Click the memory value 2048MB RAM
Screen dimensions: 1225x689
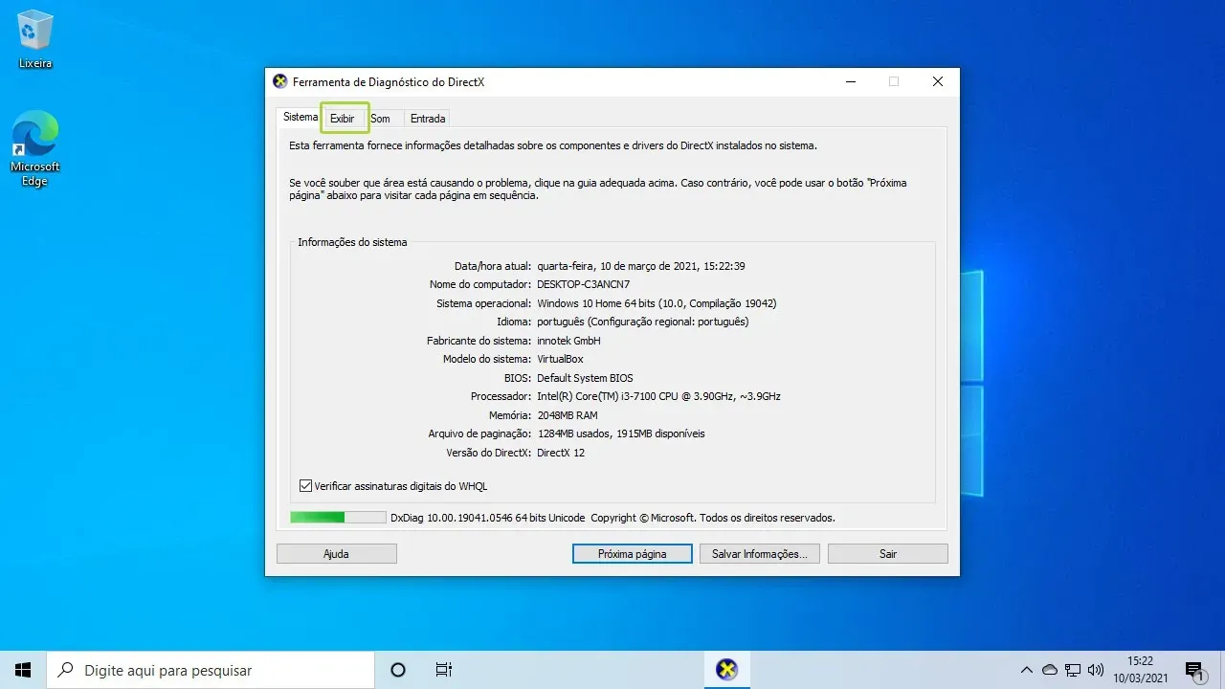(x=568, y=415)
